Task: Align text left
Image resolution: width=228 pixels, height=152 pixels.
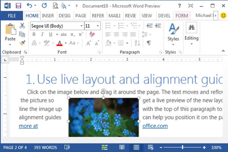Action: coord(108,34)
